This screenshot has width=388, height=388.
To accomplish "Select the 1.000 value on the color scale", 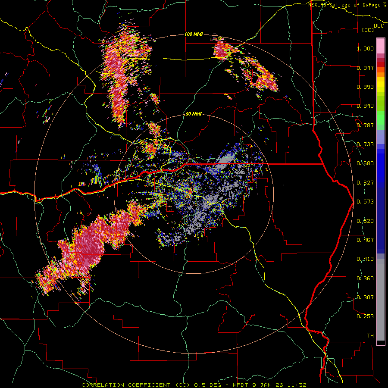I will point(365,48).
